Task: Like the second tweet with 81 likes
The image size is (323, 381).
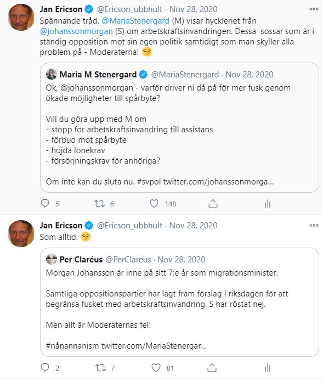Action: [156, 368]
